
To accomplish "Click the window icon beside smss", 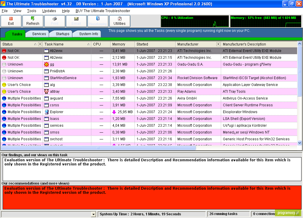I will 46,132.
